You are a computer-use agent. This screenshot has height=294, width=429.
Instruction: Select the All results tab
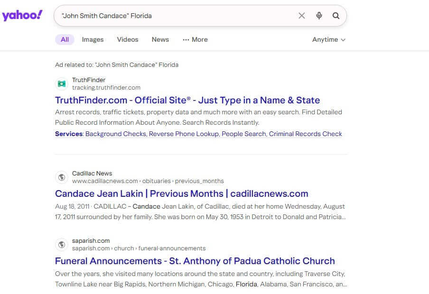pyautogui.click(x=65, y=39)
